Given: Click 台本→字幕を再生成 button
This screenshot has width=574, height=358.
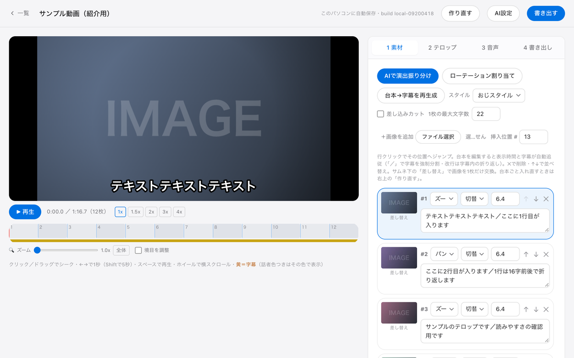Looking at the screenshot, I should coord(411,95).
